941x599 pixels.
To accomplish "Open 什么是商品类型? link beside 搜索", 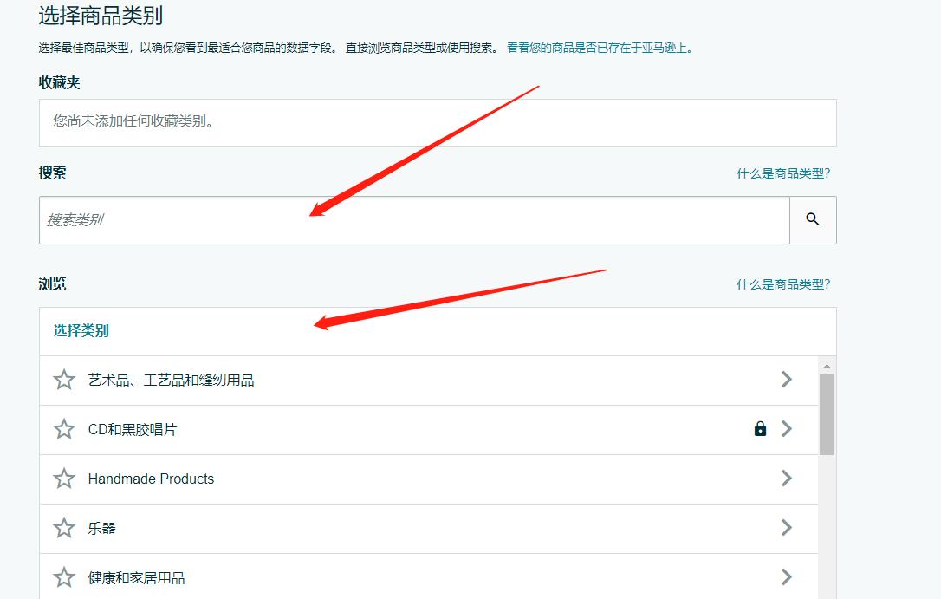I will [782, 173].
